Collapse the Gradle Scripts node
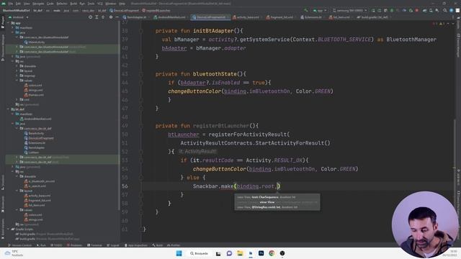The image size is (461, 259). (9, 229)
